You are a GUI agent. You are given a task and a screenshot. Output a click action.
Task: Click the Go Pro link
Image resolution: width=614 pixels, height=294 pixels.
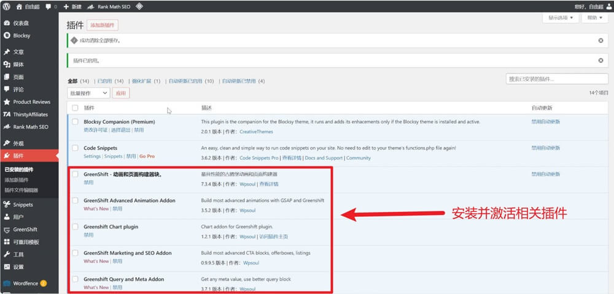(147, 156)
